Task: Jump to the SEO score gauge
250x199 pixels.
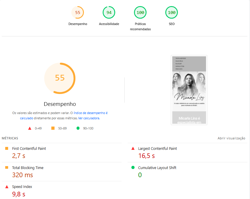Action: click(171, 13)
